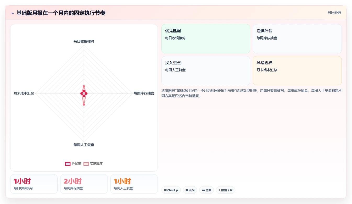Click the 表格 tag chip
The image size is (352, 204).
coord(190,190)
